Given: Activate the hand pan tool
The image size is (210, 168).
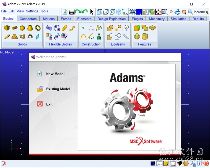Looking at the screenshot, I should coord(184,12).
